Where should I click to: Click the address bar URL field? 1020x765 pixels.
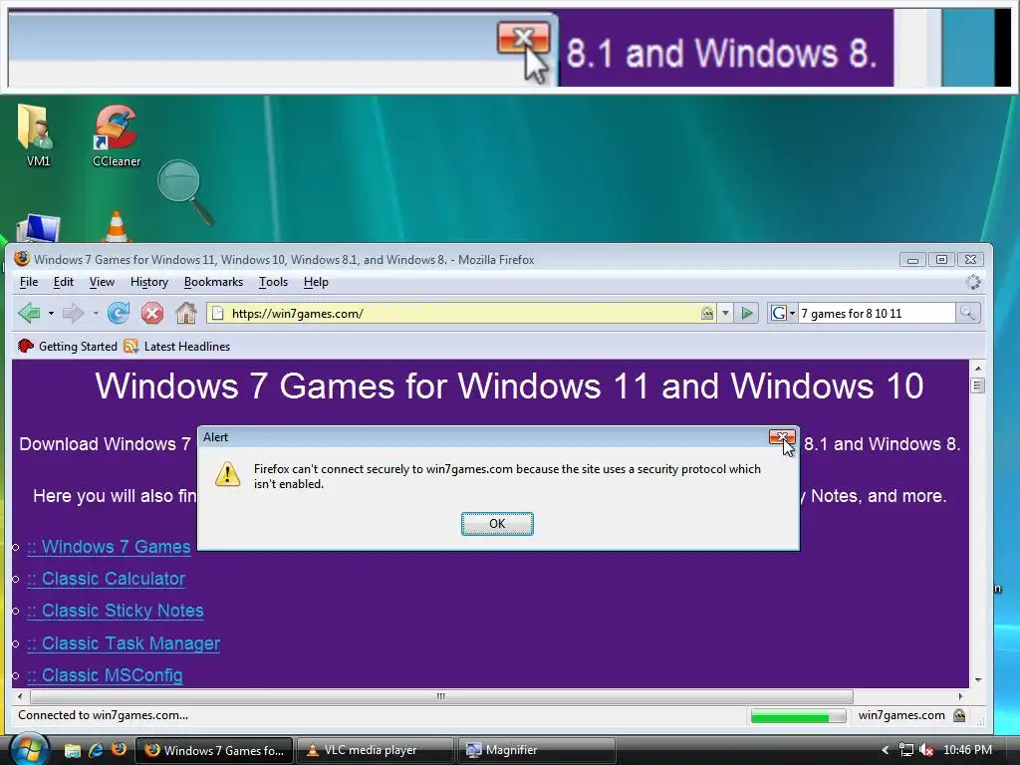(462, 314)
